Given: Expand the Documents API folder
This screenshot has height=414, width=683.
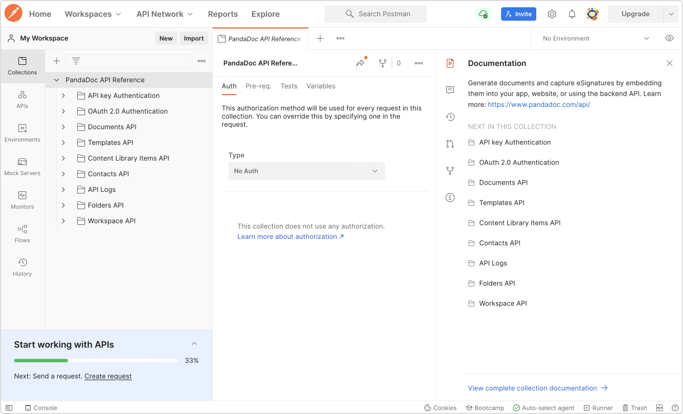Looking at the screenshot, I should tap(63, 127).
